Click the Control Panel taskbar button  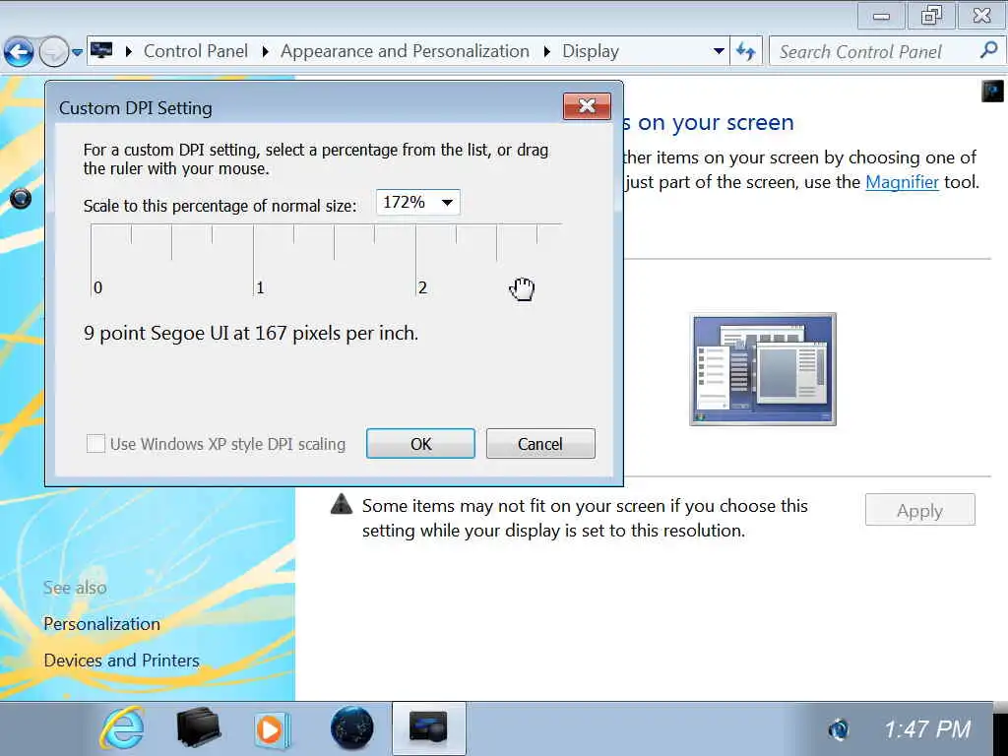tap(429, 728)
